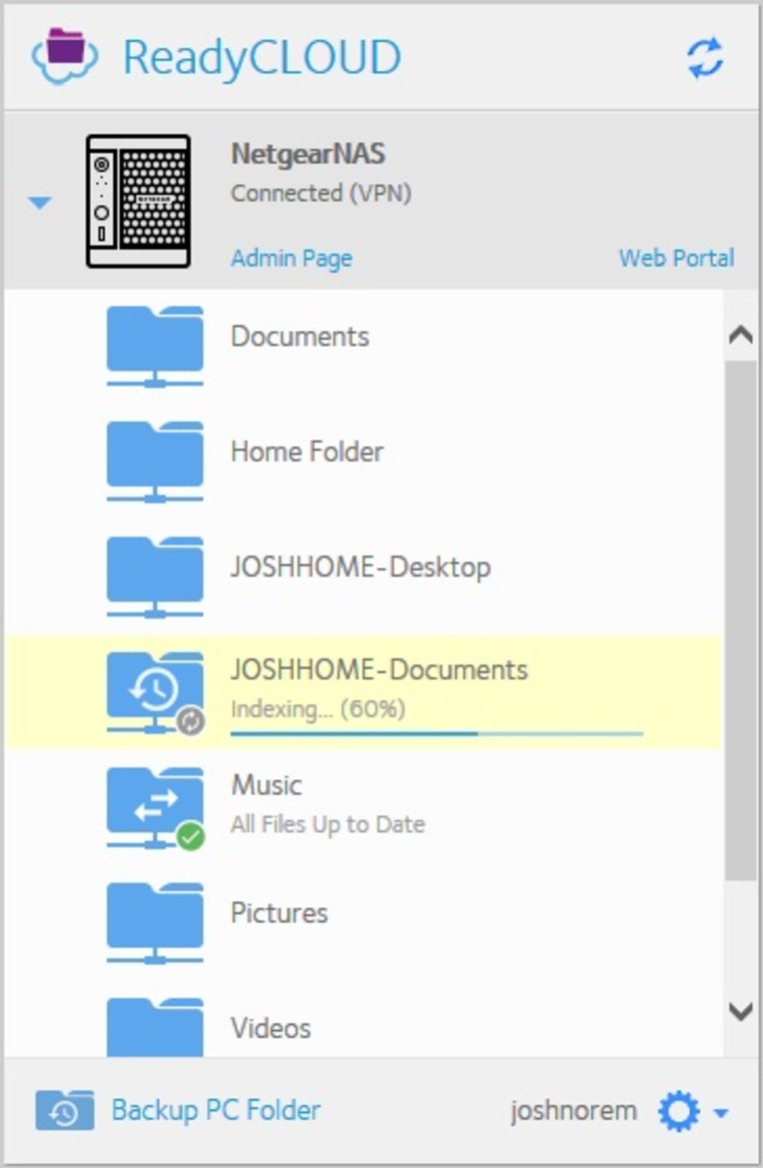Click the ReadyCLOUD title text
This screenshot has width=763, height=1168.
(262, 57)
